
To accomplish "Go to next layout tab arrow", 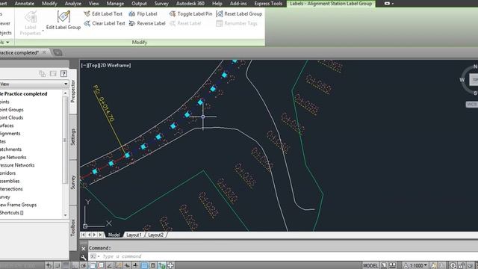I will [94, 235].
